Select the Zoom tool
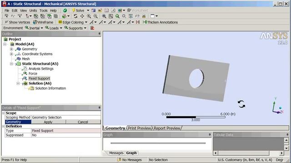The image size is (291, 163). pos(89,16)
